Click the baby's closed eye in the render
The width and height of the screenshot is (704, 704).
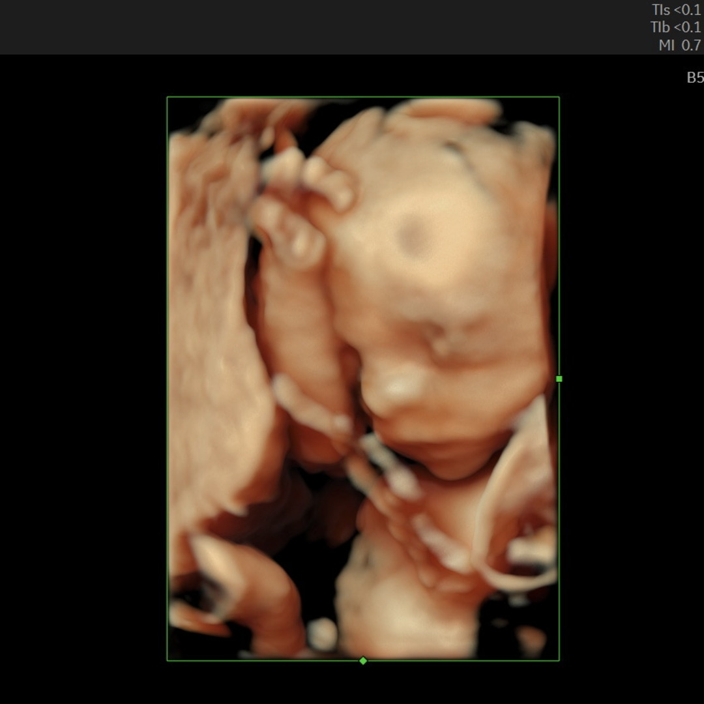(x=443, y=339)
